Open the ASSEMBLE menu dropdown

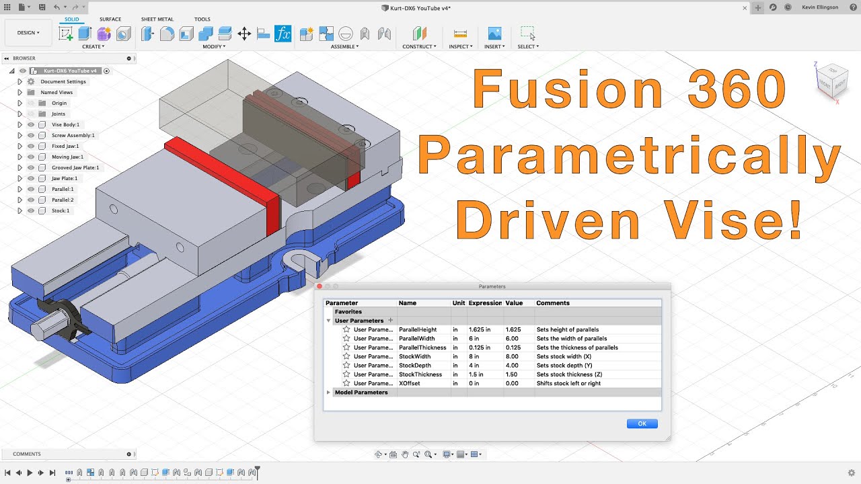tap(344, 46)
